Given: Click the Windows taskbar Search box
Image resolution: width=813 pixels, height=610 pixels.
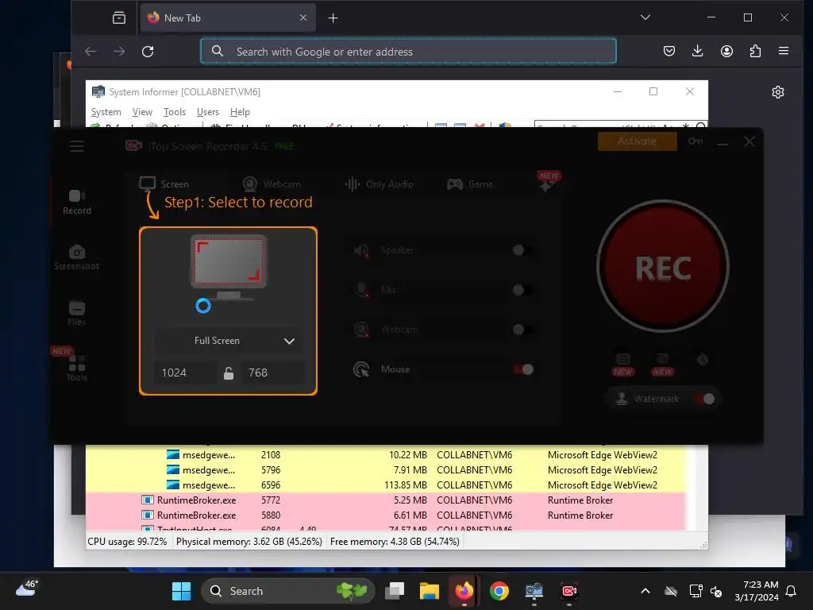Looking at the screenshot, I should point(287,591).
